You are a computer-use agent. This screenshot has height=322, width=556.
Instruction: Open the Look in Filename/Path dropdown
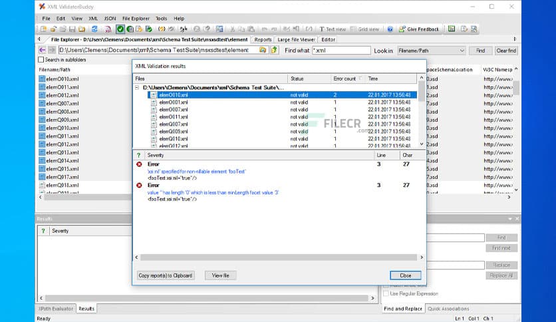[431, 51]
